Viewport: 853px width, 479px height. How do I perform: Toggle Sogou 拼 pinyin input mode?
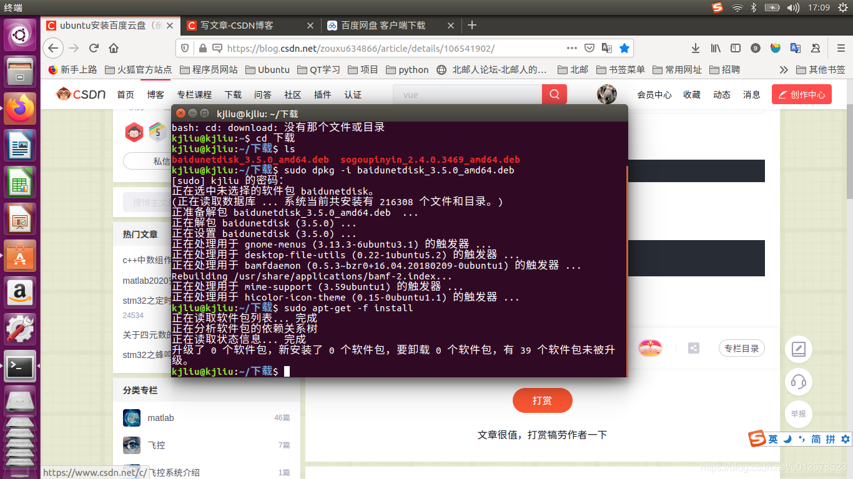click(831, 439)
